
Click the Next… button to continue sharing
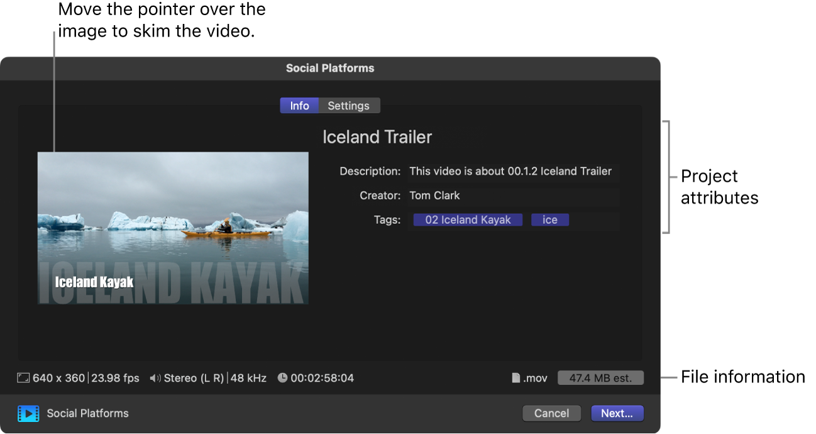coord(617,413)
